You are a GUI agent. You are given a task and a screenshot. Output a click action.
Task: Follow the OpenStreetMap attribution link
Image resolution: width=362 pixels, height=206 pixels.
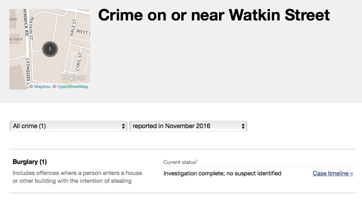pos(72,86)
